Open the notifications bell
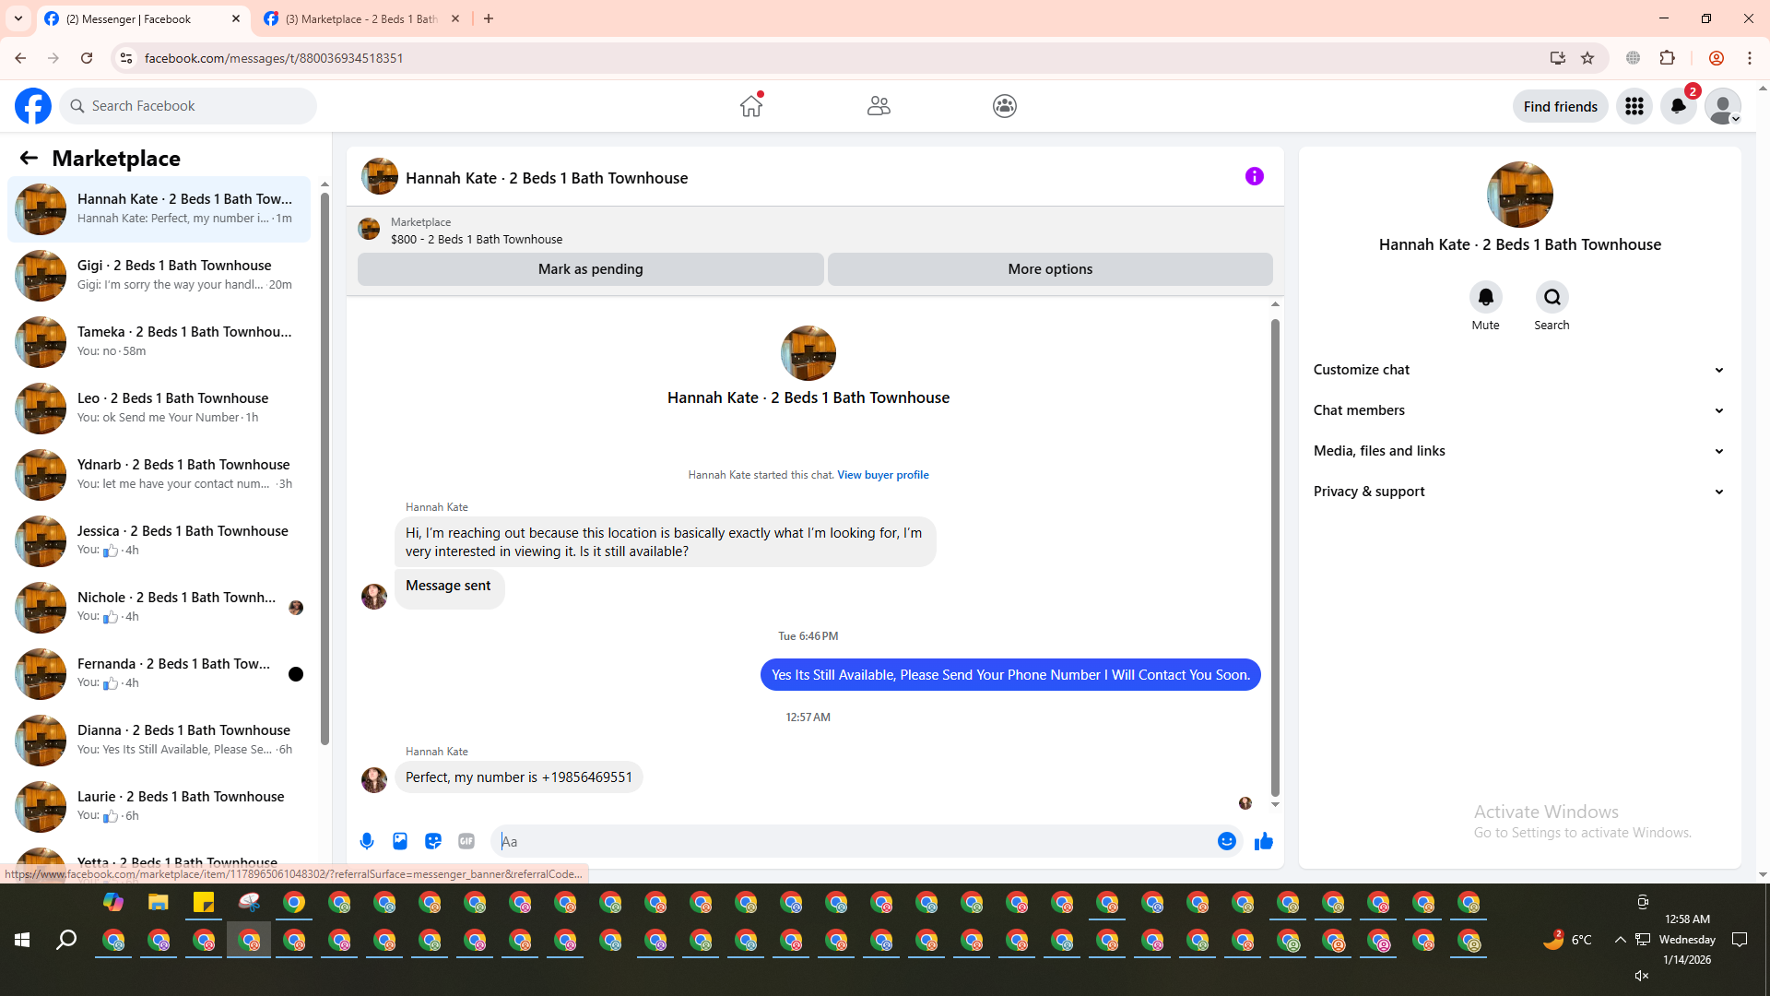The image size is (1770, 996). tap(1679, 106)
